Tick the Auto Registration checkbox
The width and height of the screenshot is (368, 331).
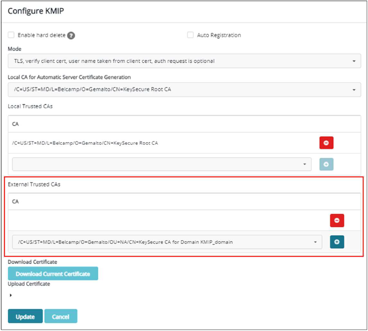click(x=190, y=35)
